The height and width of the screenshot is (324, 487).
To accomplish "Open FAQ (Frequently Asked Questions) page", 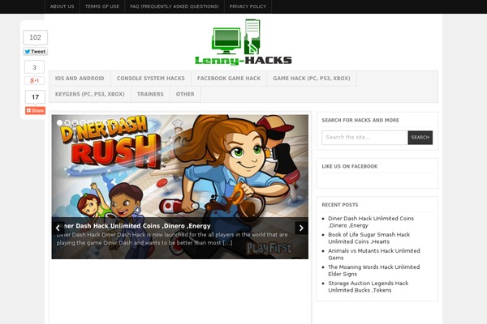I will click(x=175, y=6).
